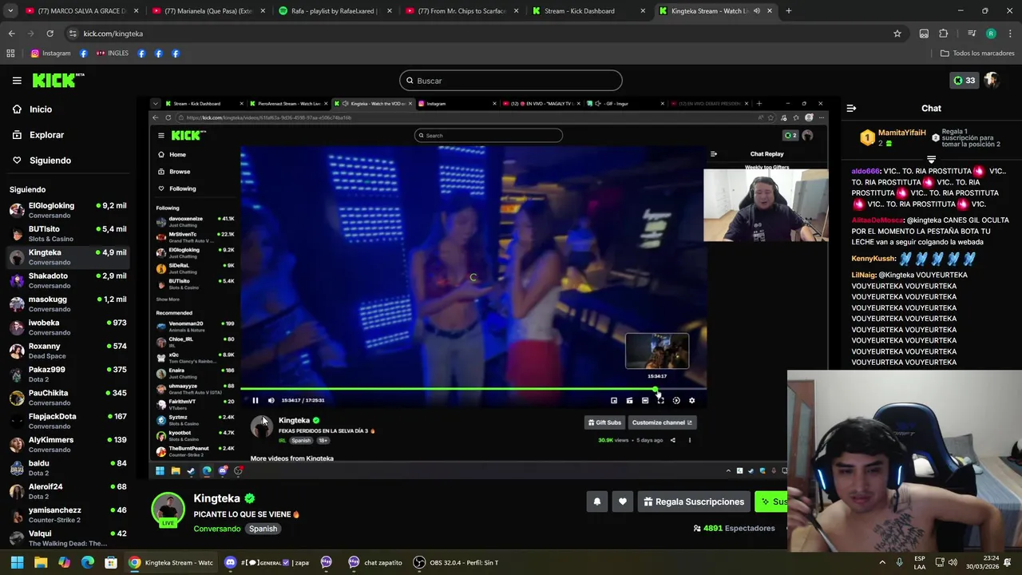Switch to OBS 32.0.4 in the taskbar
The image size is (1022, 575).
click(x=457, y=562)
